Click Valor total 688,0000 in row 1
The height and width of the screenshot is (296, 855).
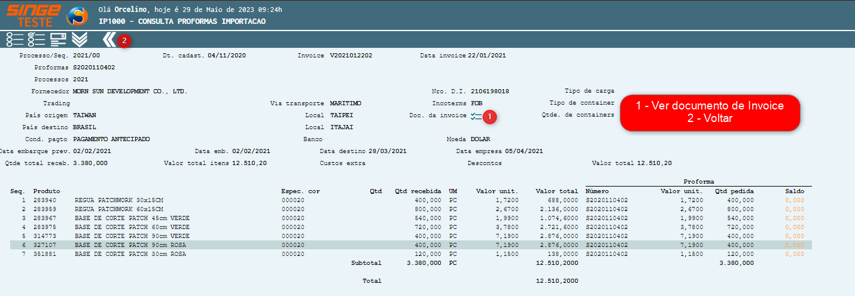pos(562,200)
